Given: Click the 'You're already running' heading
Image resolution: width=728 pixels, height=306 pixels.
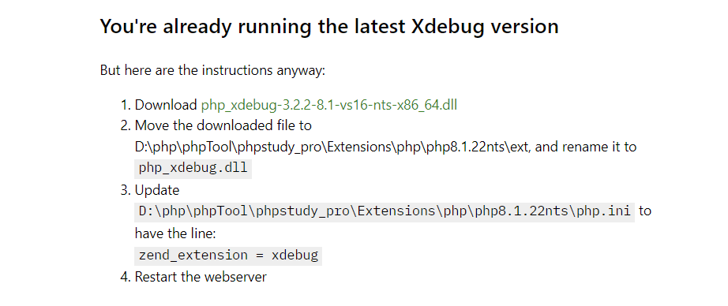Looking at the screenshot, I should tap(329, 27).
